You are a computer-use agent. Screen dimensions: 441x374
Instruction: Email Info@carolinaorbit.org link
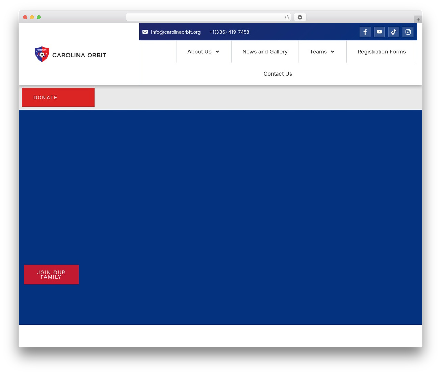(176, 32)
